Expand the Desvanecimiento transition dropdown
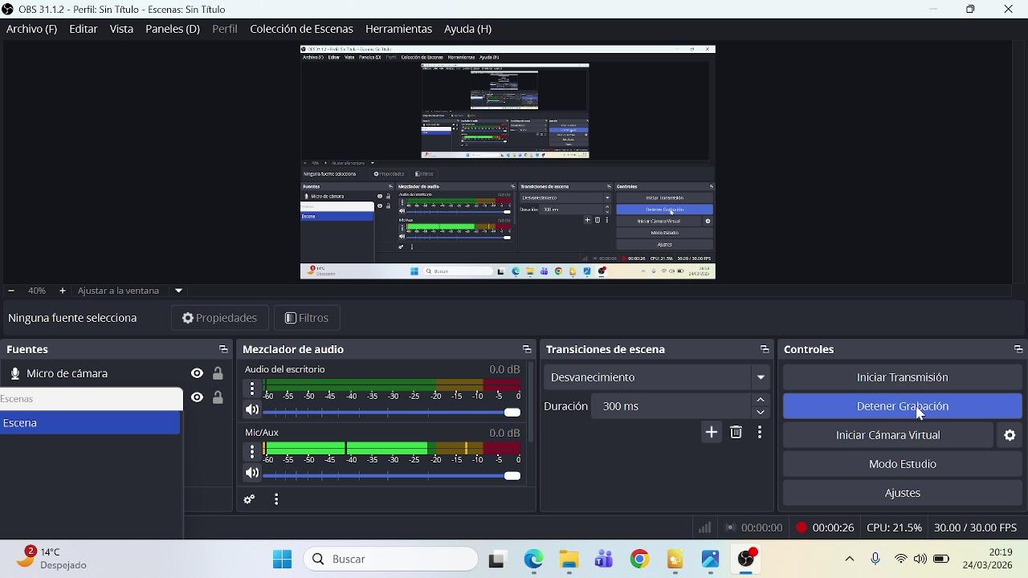This screenshot has height=578, width=1028. point(760,377)
